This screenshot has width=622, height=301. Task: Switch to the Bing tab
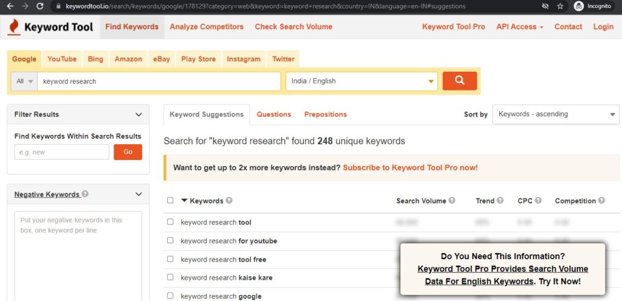point(95,59)
